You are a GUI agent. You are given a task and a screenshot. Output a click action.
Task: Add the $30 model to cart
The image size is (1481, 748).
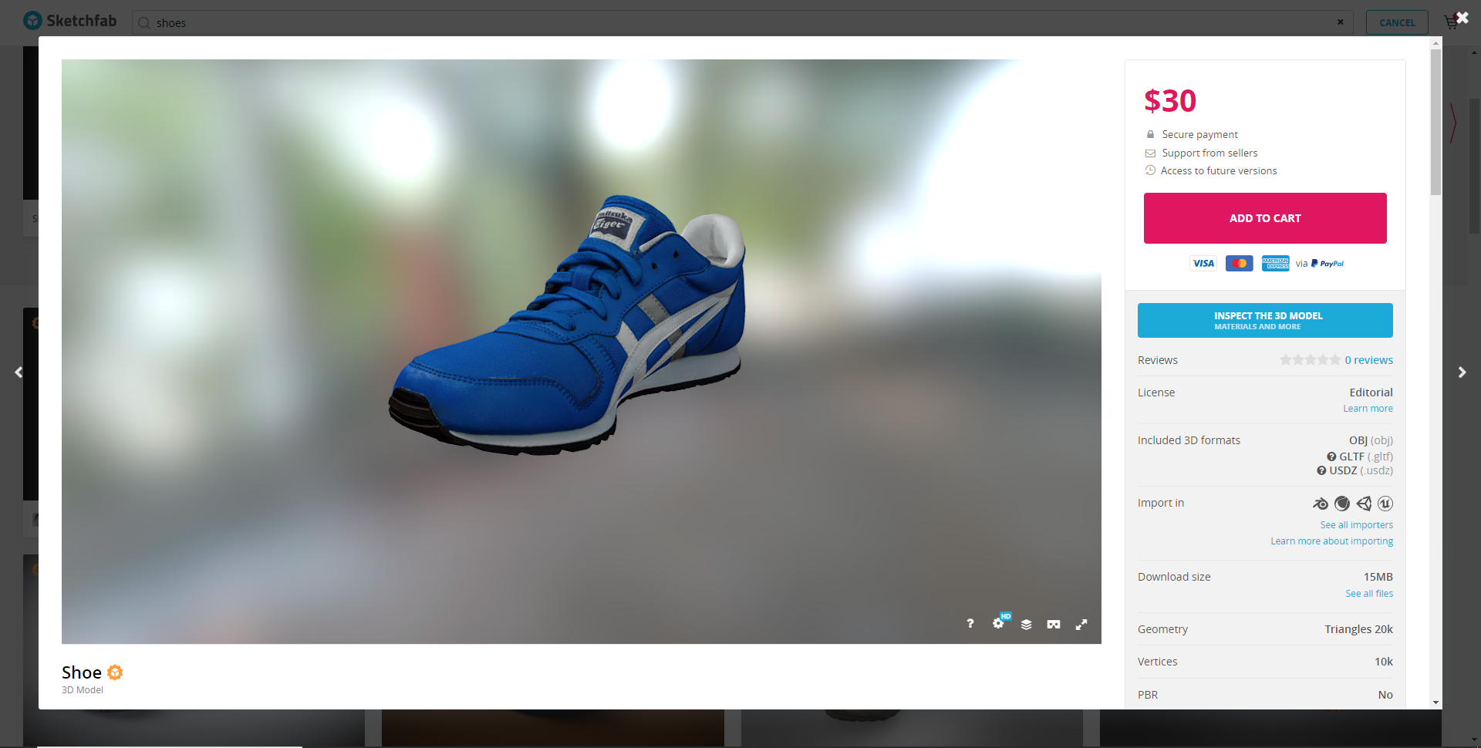click(x=1265, y=218)
